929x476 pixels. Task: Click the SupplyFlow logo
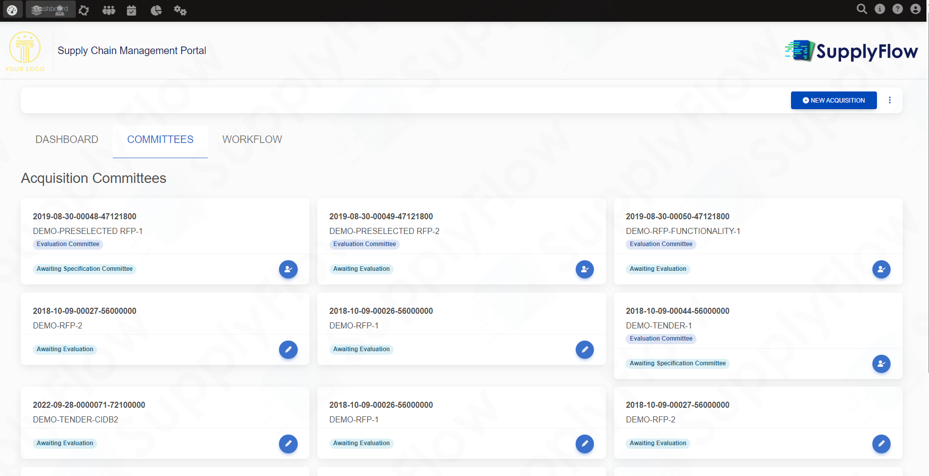851,51
